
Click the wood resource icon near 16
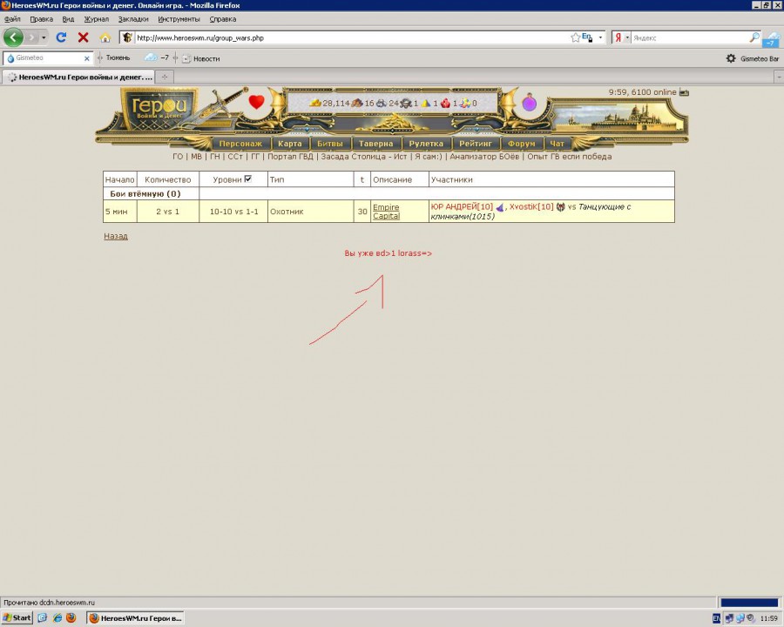(357, 103)
